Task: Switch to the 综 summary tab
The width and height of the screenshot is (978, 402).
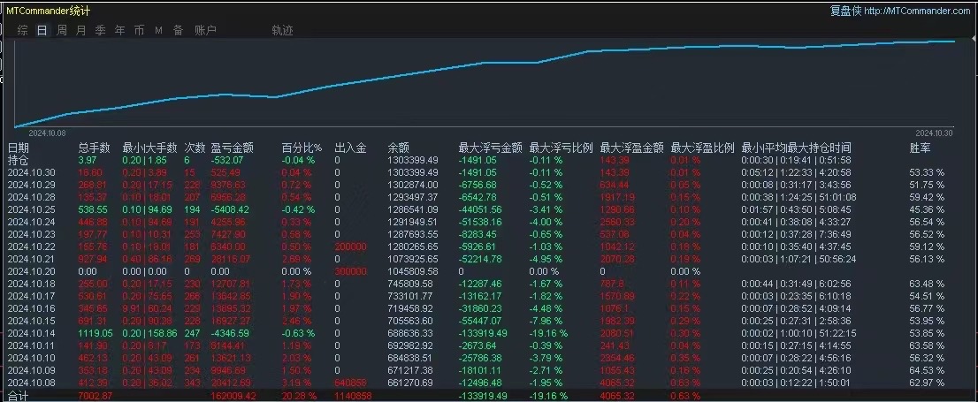Action: pos(22,30)
